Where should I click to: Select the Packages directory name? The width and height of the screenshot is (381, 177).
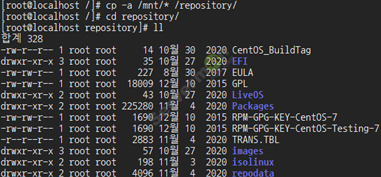pos(253,106)
